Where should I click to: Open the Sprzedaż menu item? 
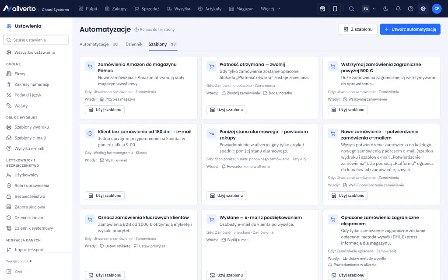coord(147,9)
